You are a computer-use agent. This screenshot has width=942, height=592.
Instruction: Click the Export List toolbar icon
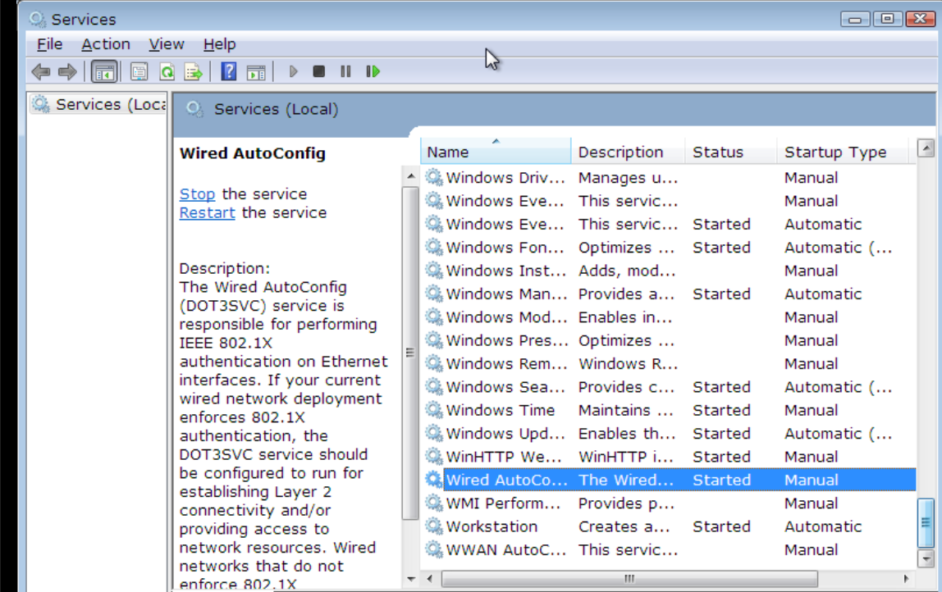193,72
